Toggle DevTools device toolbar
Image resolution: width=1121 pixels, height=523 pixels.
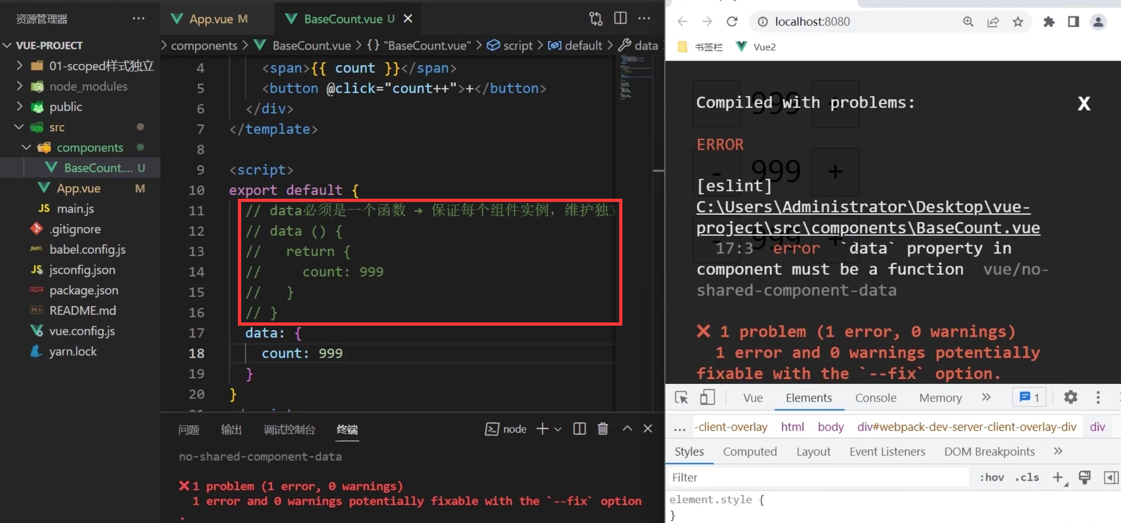tap(707, 397)
